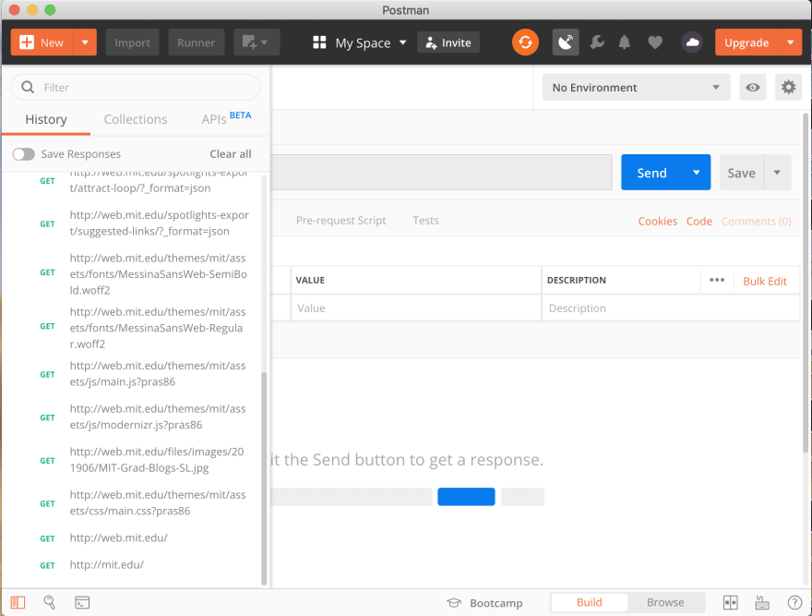Image resolution: width=812 pixels, height=616 pixels.
Task: Select the History tab
Action: [46, 120]
